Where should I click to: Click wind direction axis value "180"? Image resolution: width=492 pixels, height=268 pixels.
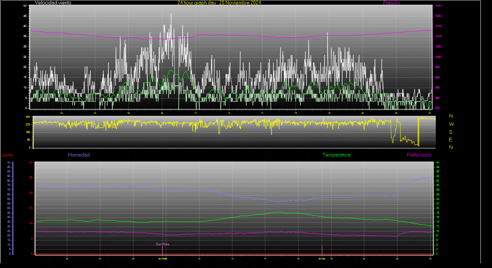[28, 132]
